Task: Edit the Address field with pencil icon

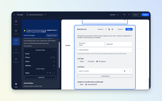Action: (54, 66)
